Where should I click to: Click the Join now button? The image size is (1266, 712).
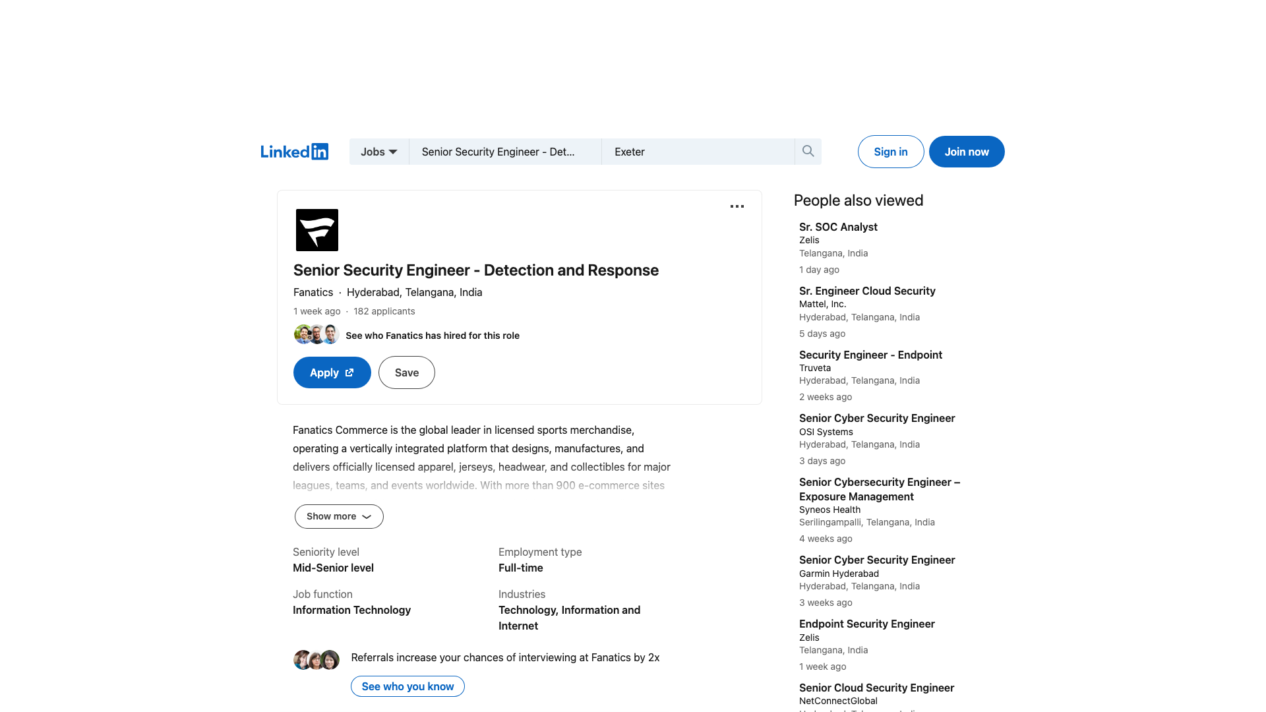[967, 152]
